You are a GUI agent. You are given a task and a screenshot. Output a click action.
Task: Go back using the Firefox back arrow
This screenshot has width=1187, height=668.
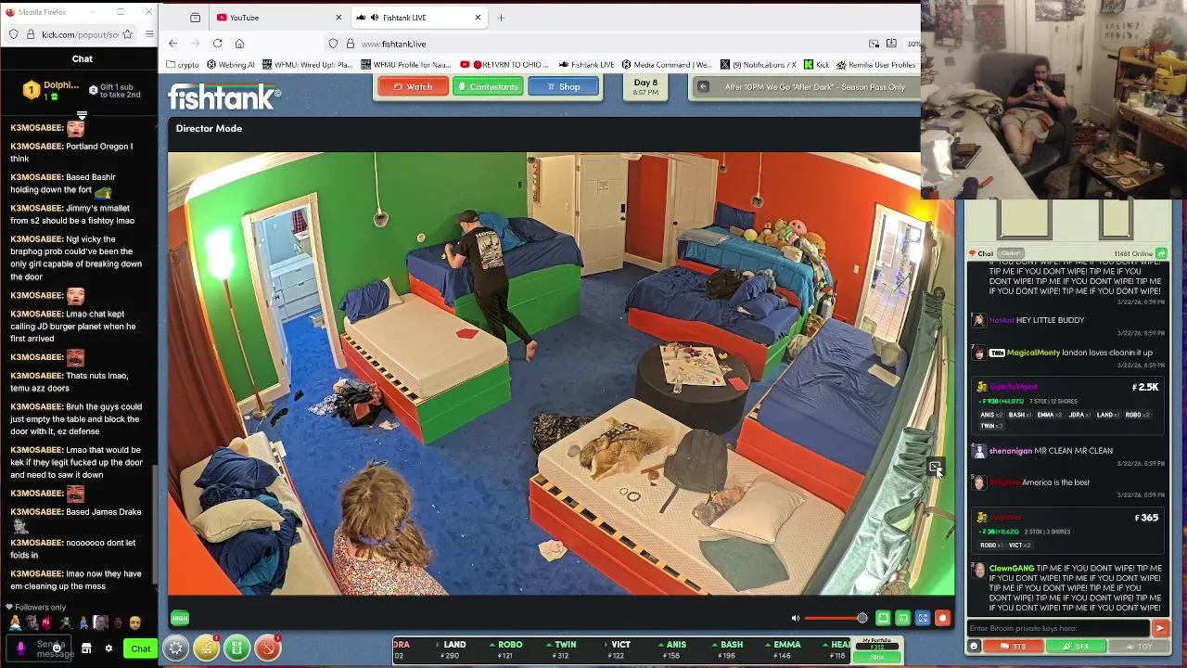[x=172, y=44]
